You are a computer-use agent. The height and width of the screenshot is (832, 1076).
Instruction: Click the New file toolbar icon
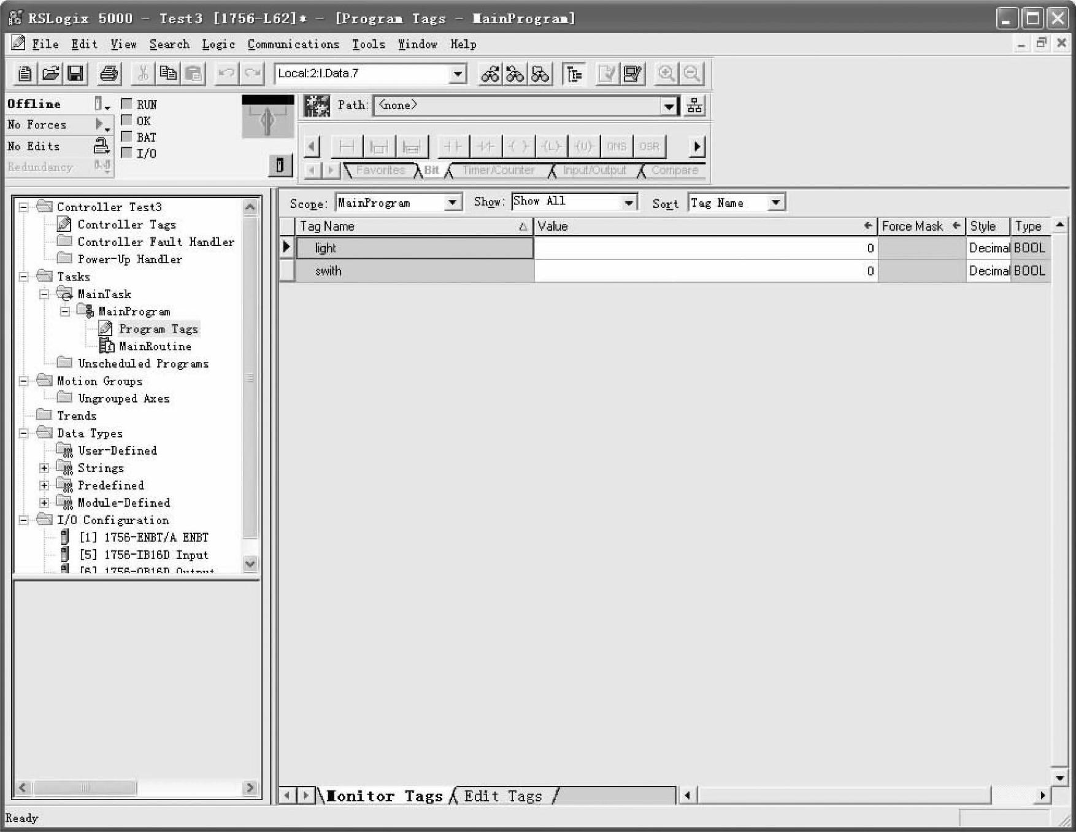25,74
